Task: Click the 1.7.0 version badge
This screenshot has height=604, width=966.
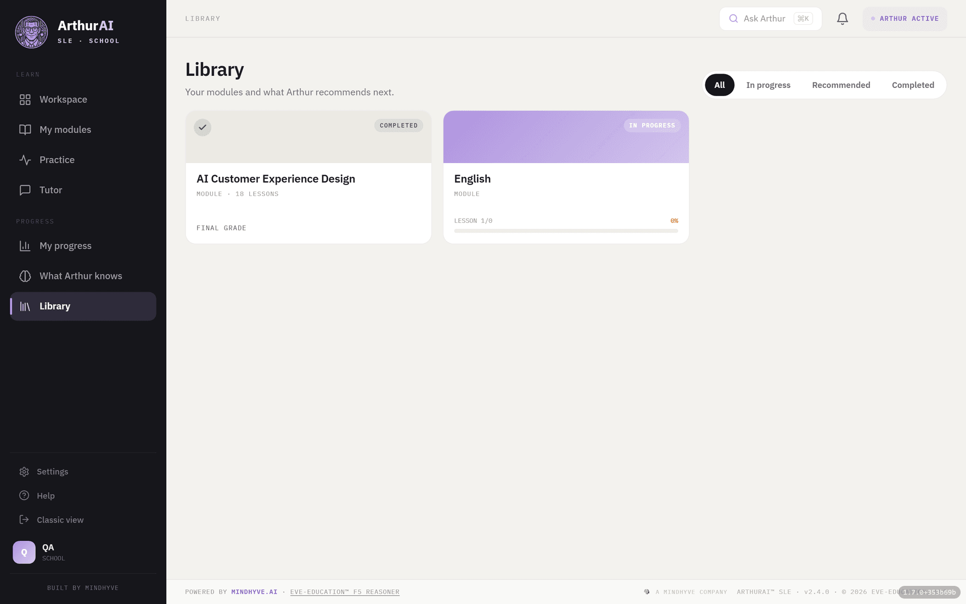Action: 929,592
